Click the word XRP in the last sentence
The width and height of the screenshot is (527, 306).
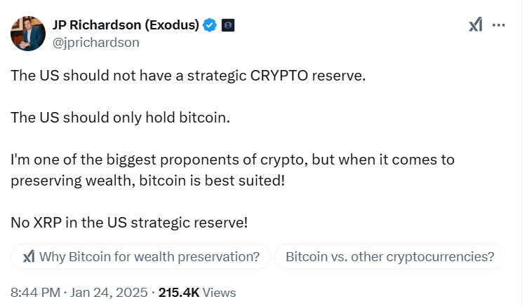click(x=48, y=223)
